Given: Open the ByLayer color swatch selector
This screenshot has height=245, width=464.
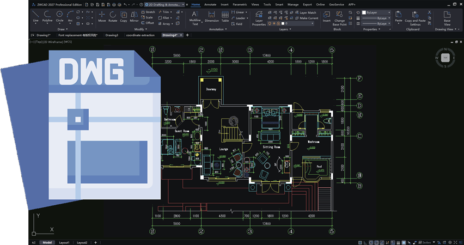Looking at the screenshot, I should (x=376, y=13).
